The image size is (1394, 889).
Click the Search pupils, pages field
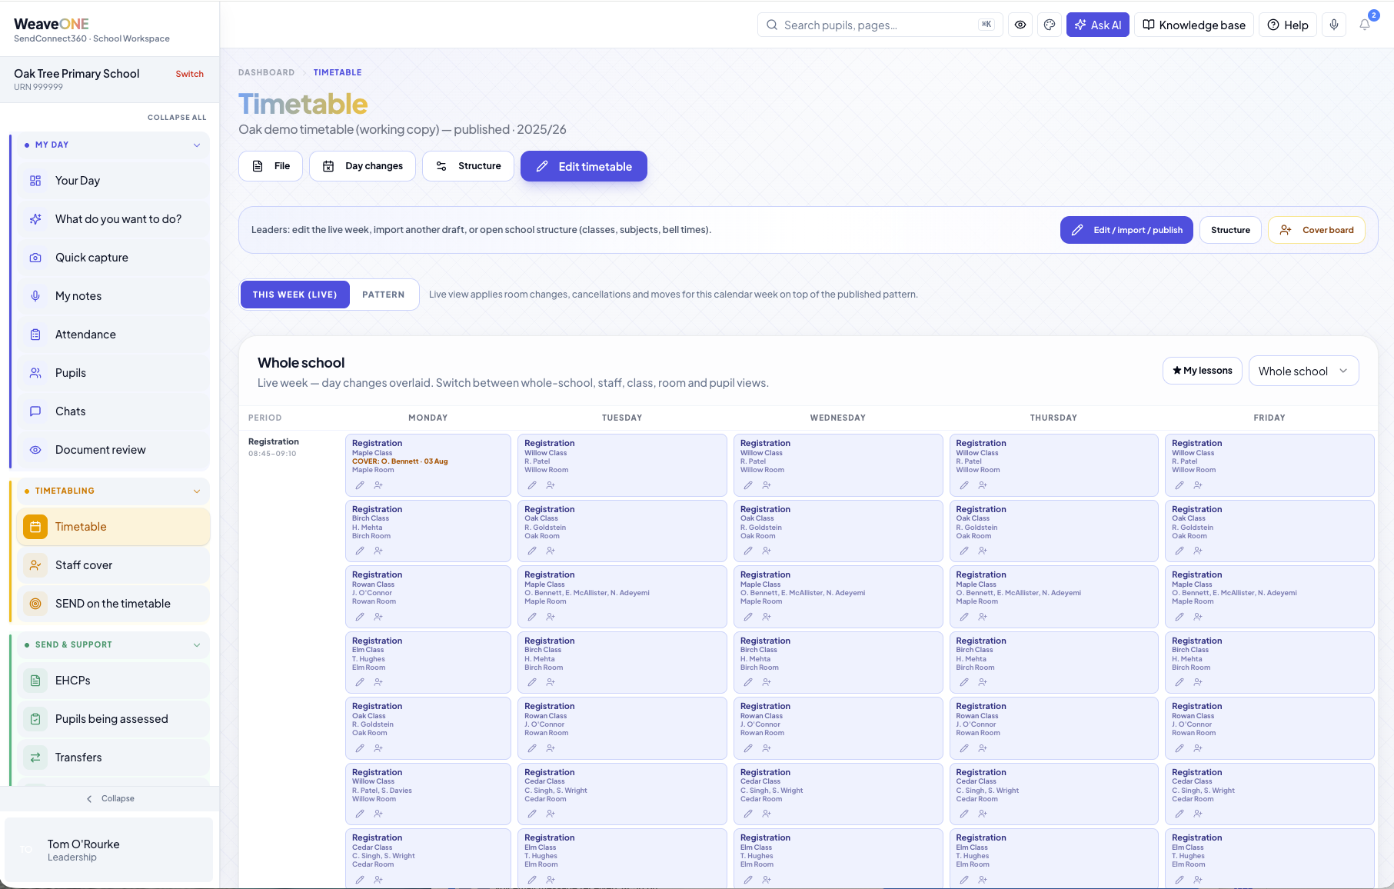click(880, 25)
